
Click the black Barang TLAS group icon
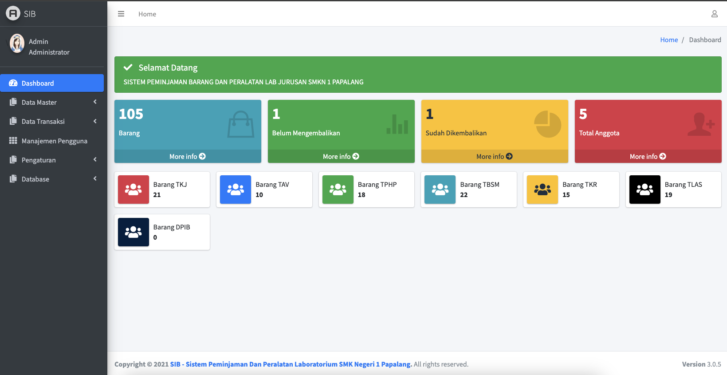(x=644, y=189)
